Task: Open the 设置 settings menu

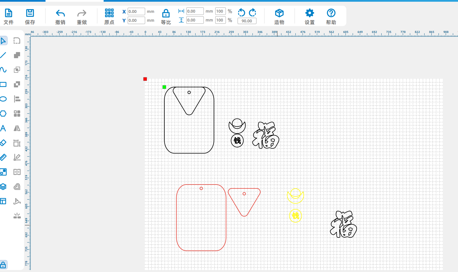Action: tap(309, 17)
